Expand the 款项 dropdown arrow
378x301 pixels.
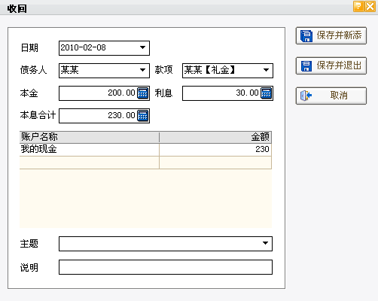(266, 70)
